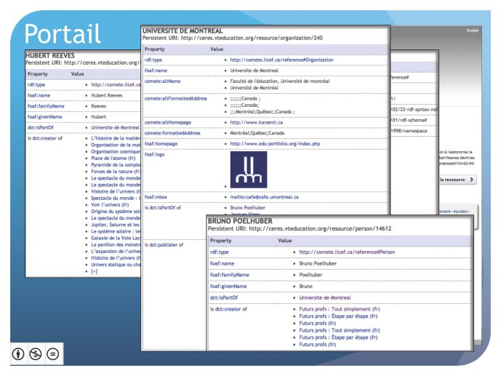
Task: Click comete:altHomepage property link
Action: 168,122
